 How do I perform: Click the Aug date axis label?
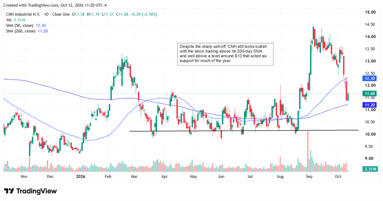point(280,176)
